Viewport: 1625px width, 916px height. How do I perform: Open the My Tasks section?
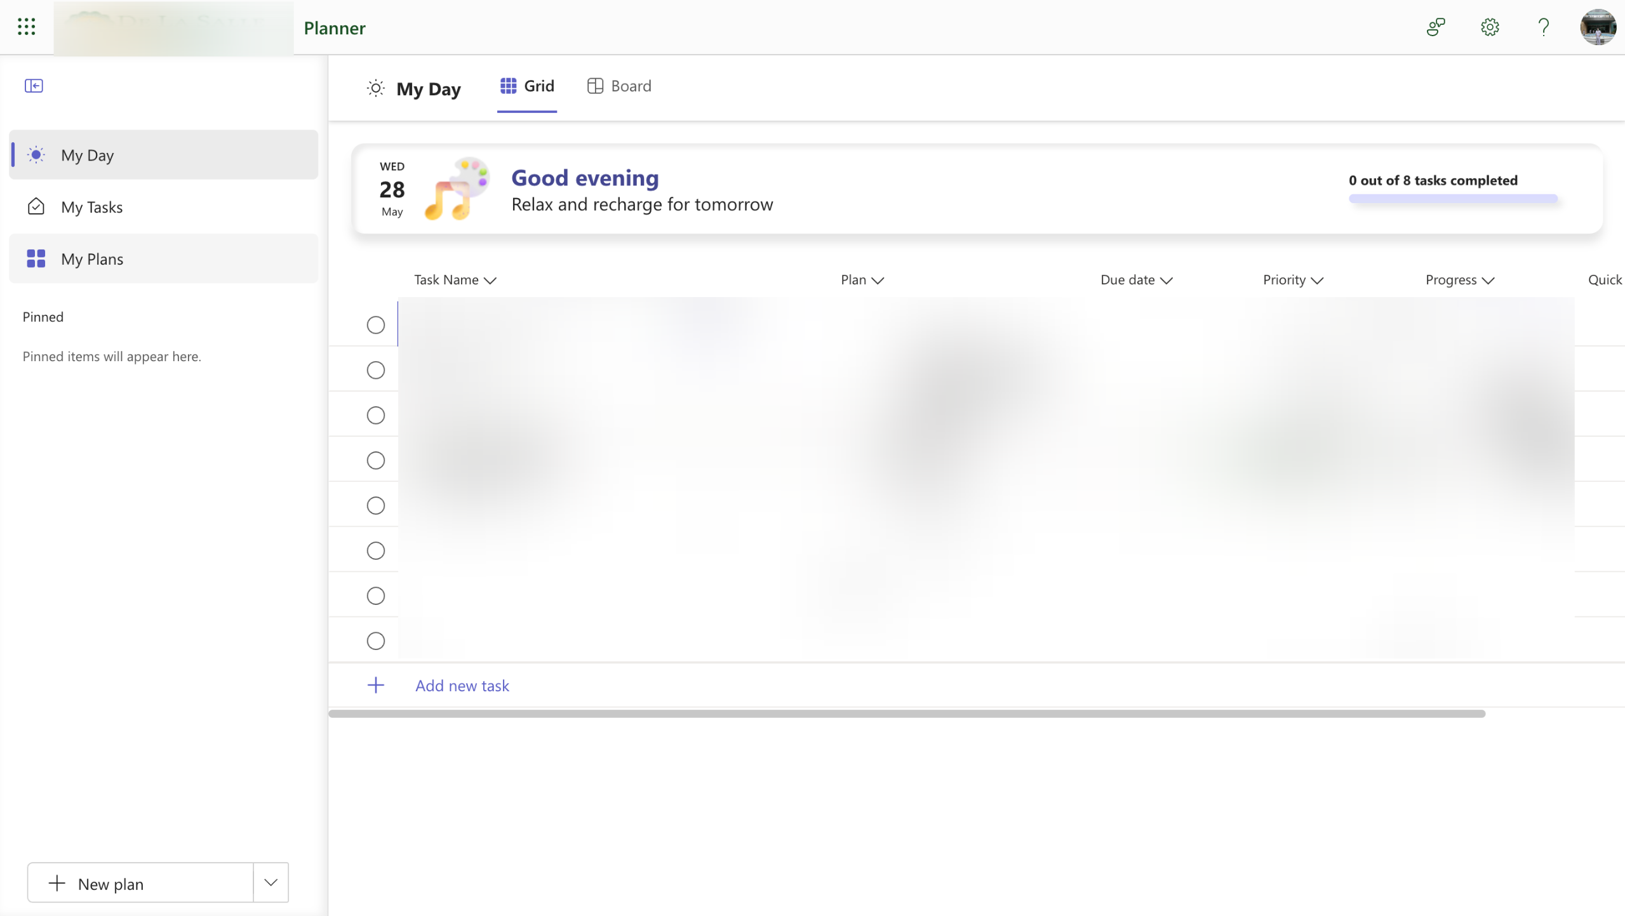[x=91, y=206]
